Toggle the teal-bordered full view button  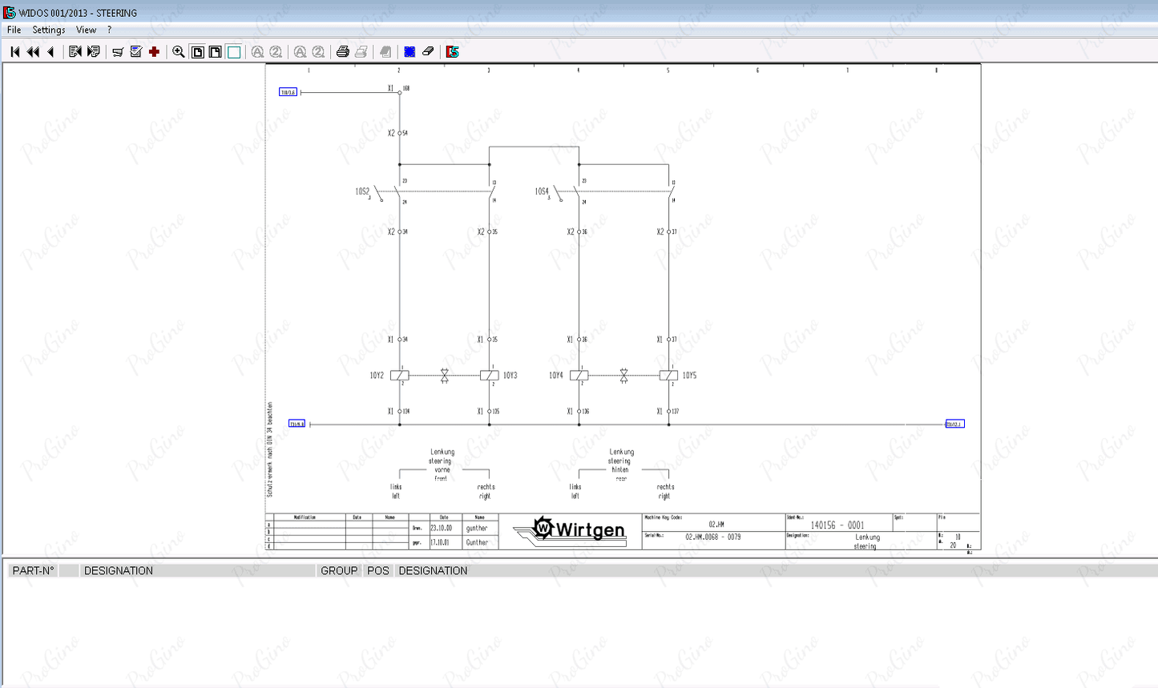[234, 52]
